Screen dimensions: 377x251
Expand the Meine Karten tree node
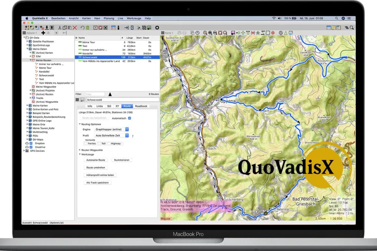click(x=27, y=105)
